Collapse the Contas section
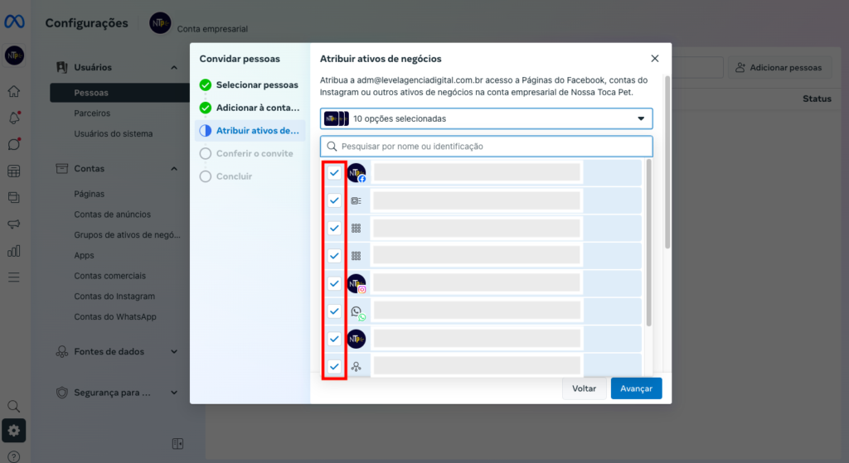The height and width of the screenshot is (463, 849). point(174,169)
